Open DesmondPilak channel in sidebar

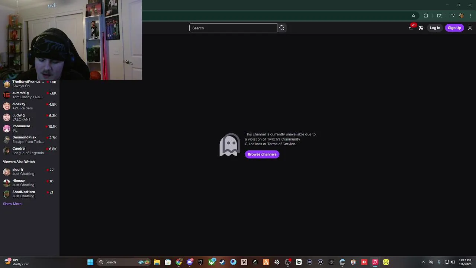coord(30,140)
